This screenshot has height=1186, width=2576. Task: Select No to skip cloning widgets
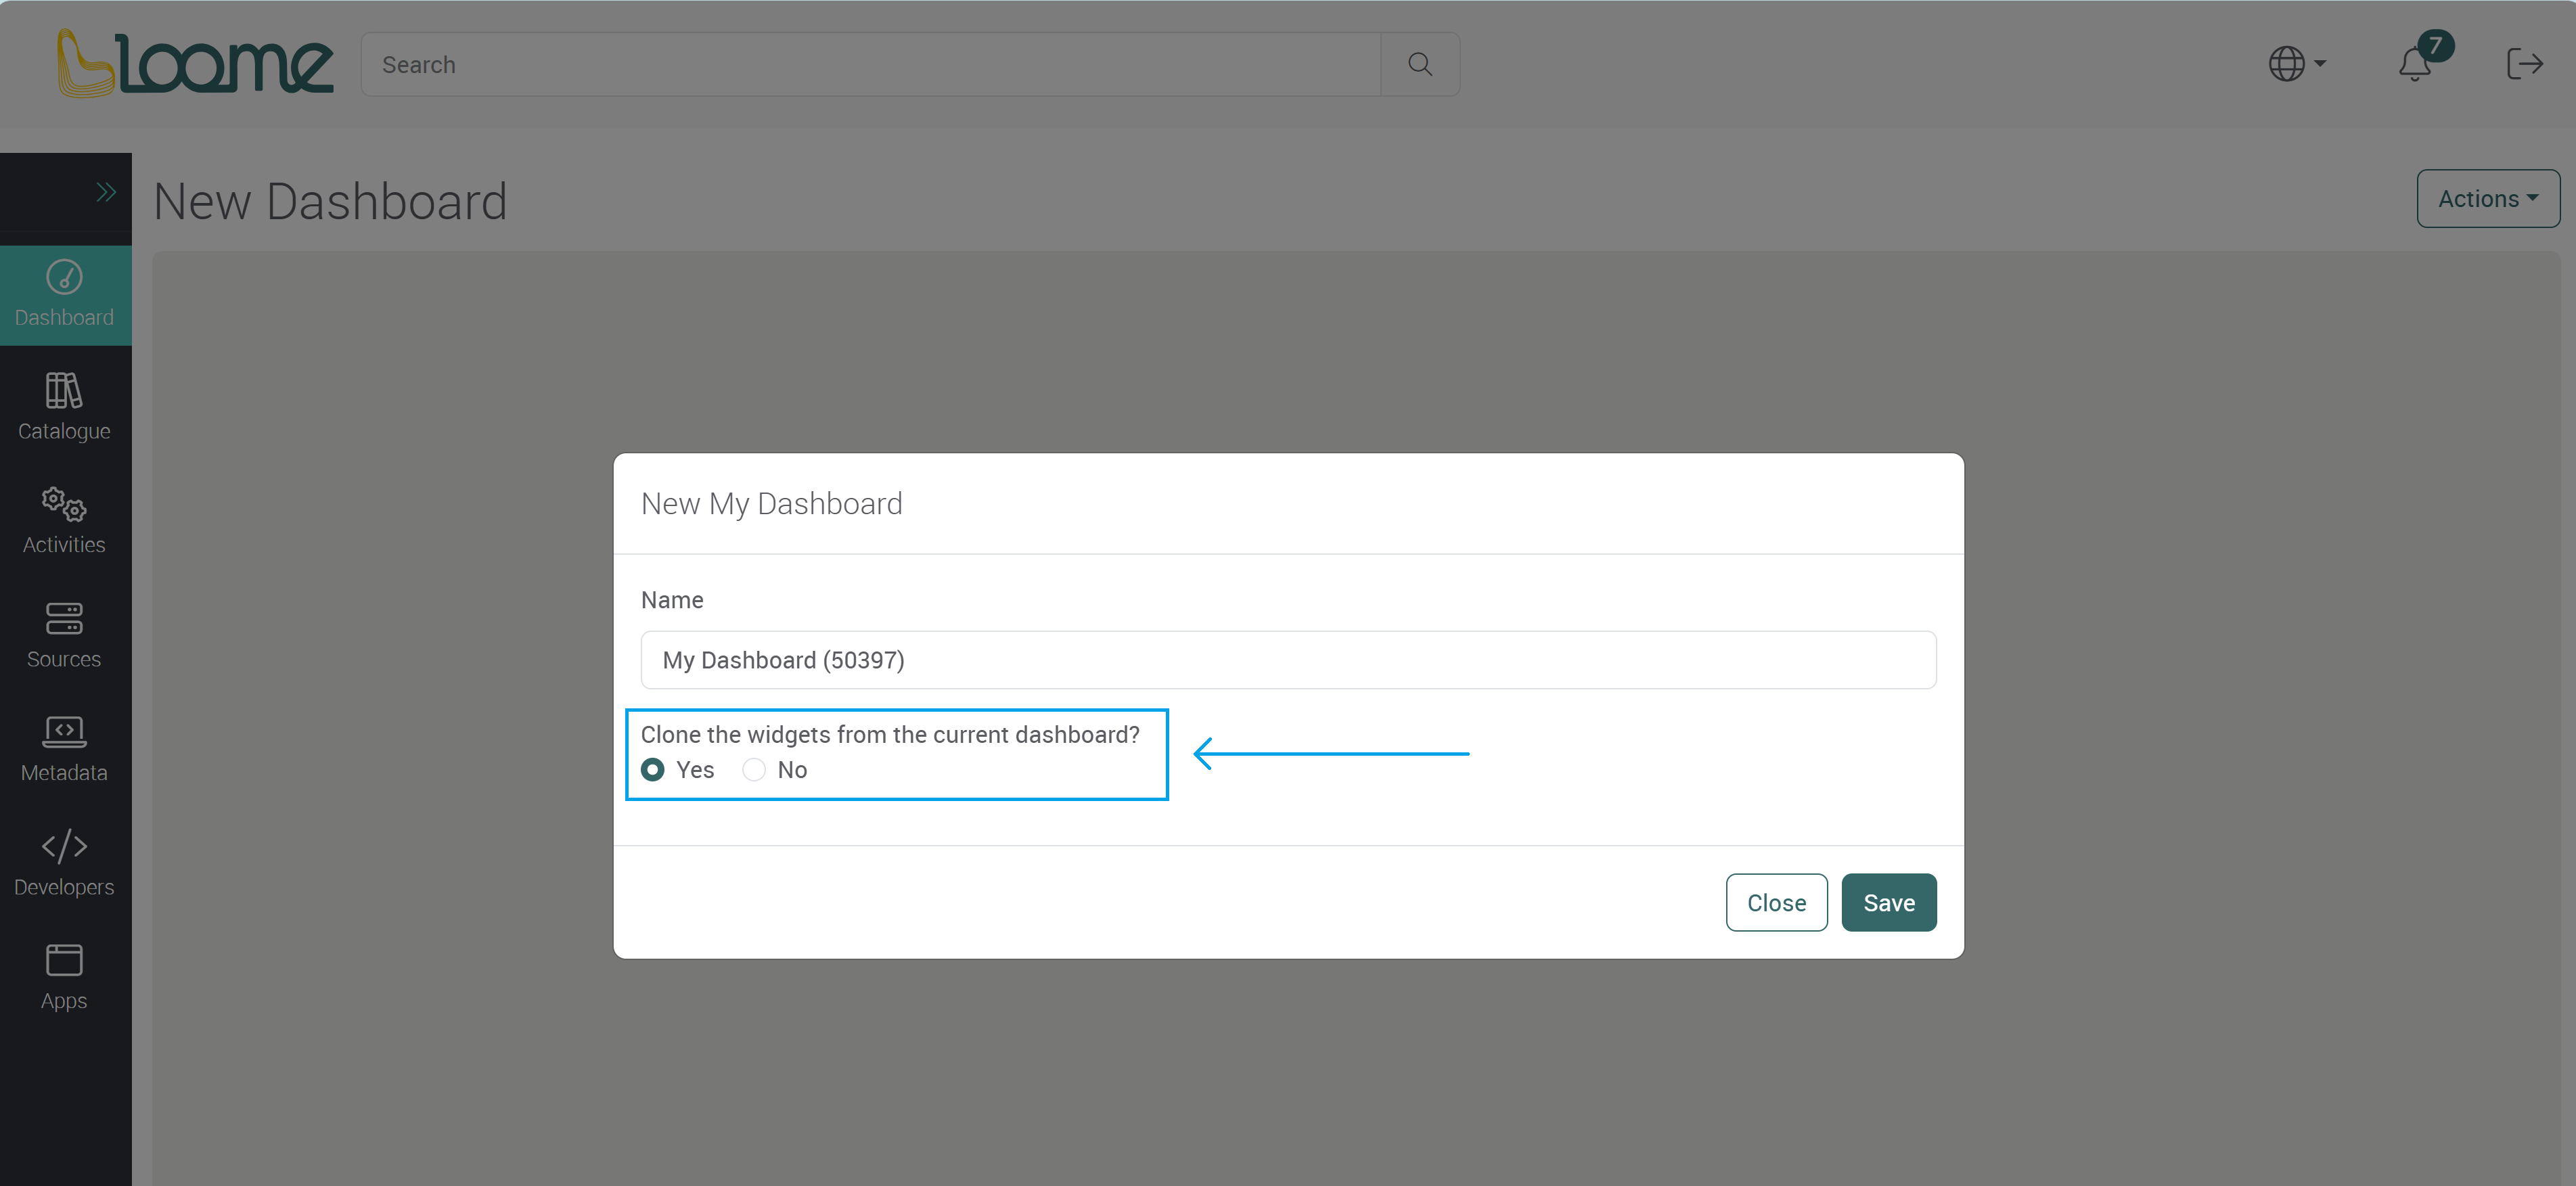(754, 770)
